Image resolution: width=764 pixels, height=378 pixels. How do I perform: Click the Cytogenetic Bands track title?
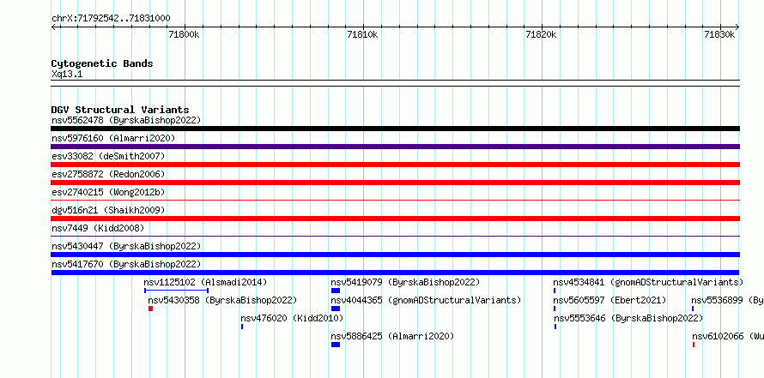tap(102, 63)
